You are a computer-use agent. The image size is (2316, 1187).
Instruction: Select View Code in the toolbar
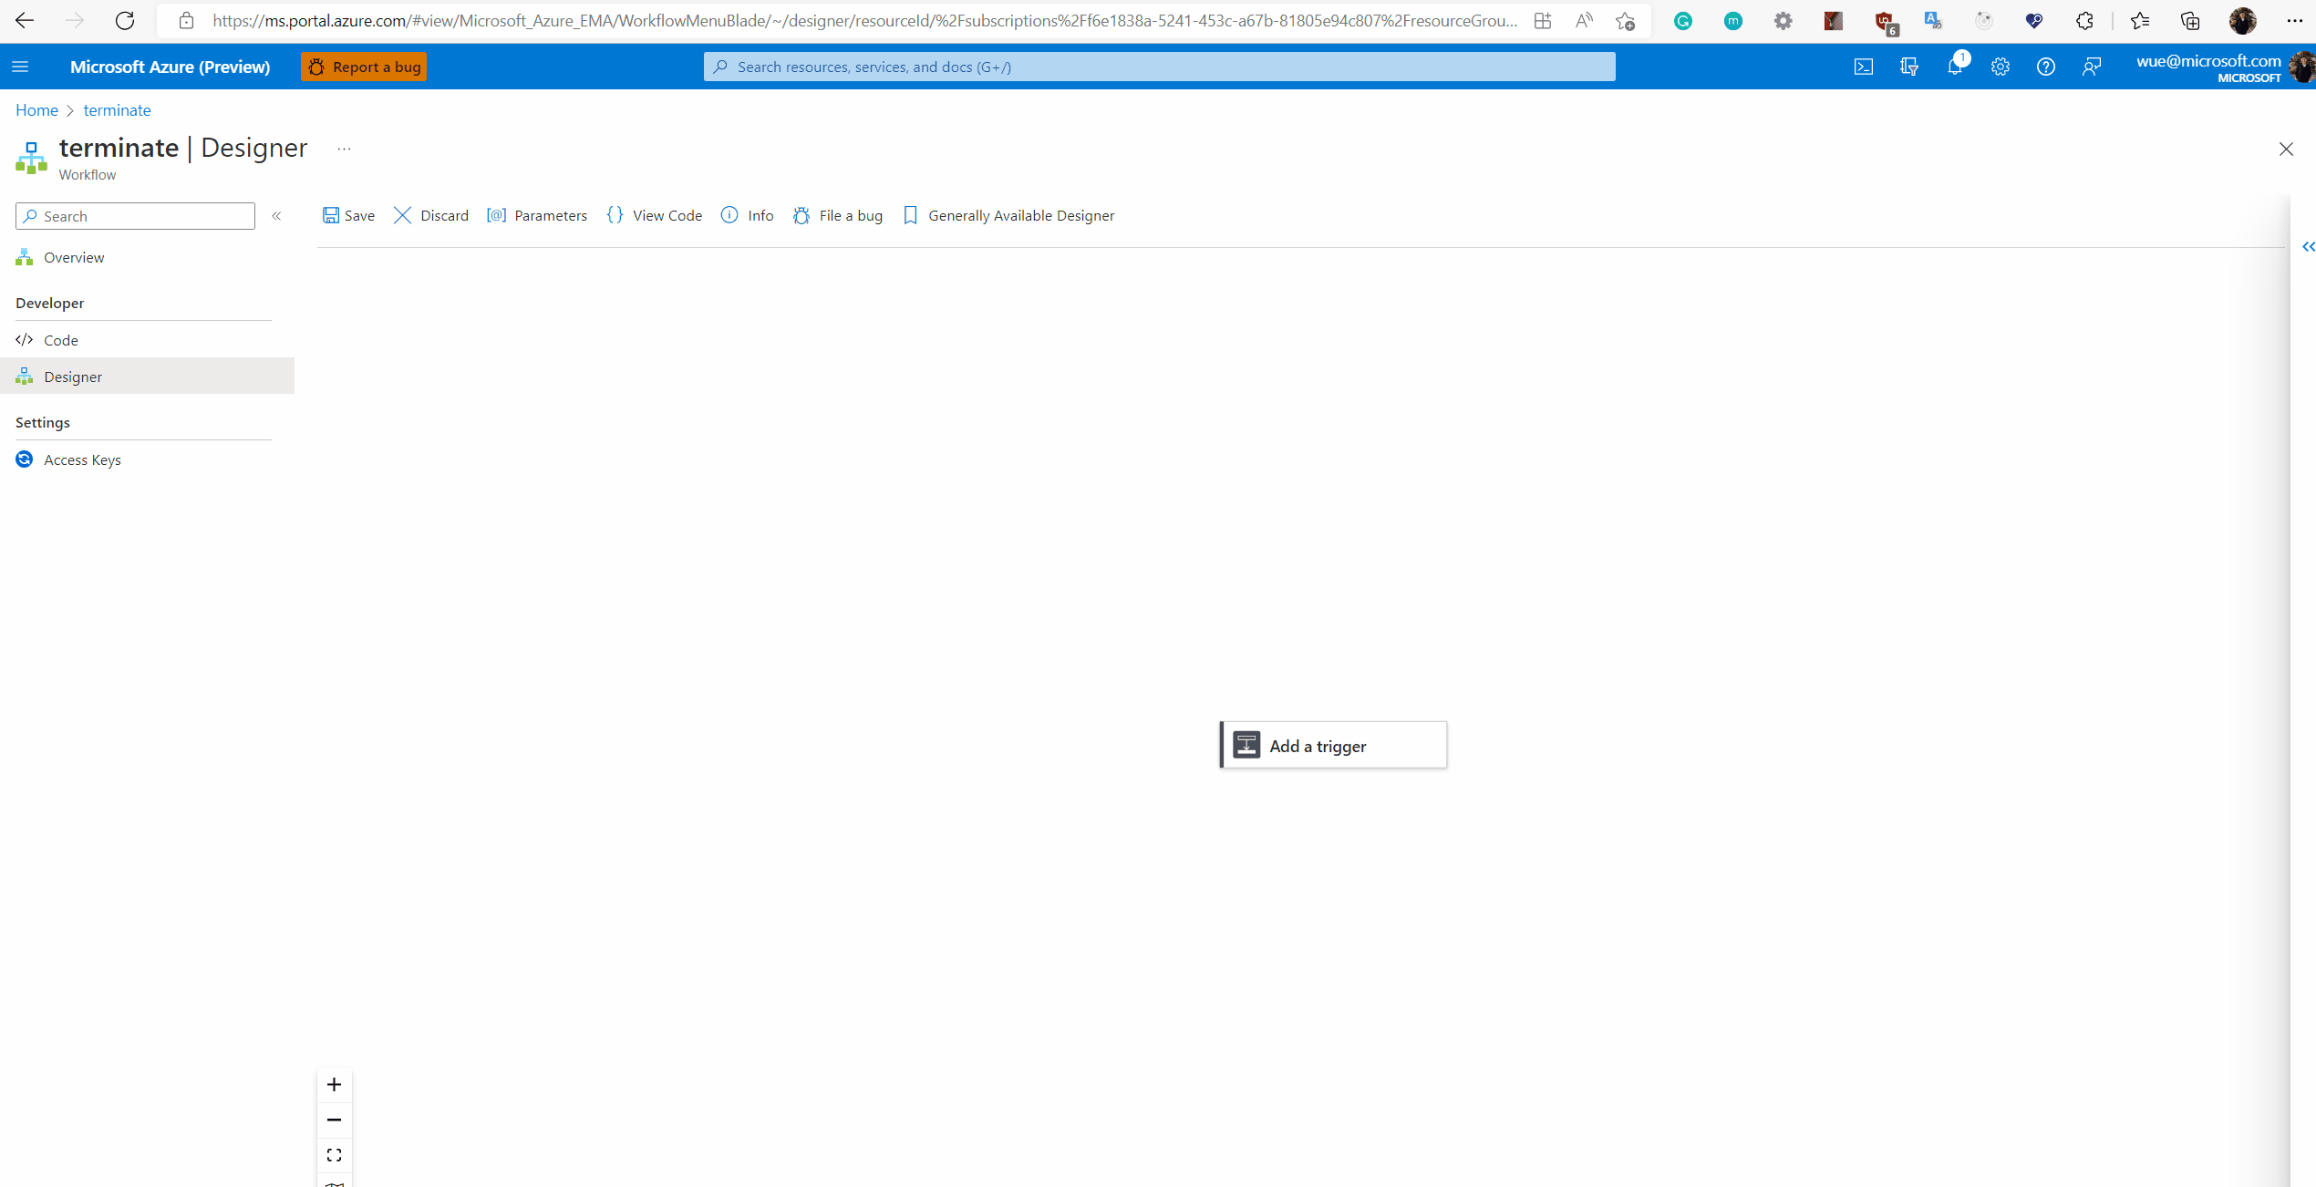[654, 215]
